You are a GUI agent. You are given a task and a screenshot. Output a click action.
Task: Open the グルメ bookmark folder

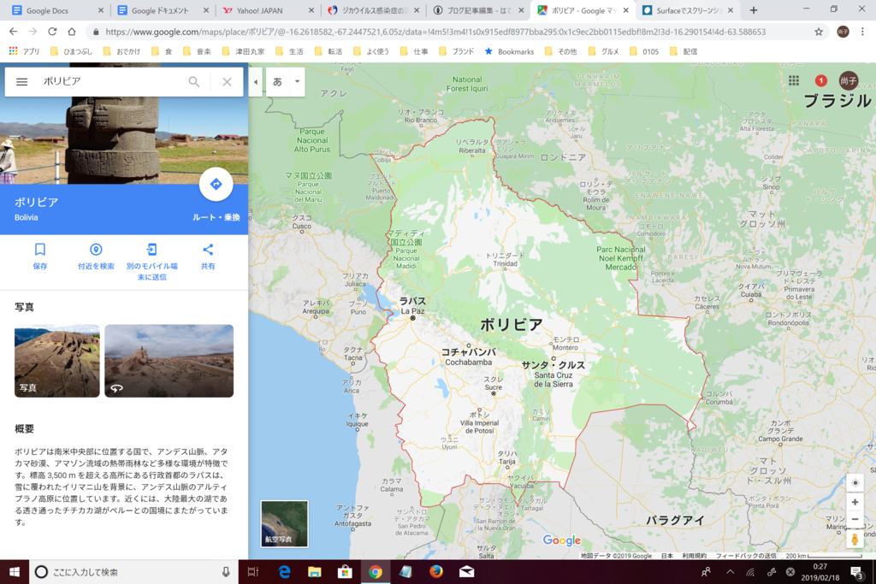[603, 51]
